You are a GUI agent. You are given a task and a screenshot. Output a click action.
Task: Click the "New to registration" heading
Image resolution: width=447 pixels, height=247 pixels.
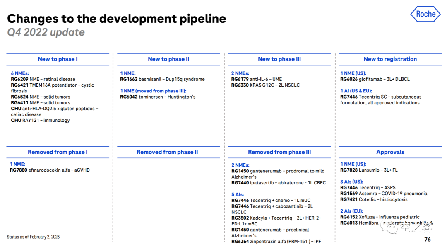point(390,59)
